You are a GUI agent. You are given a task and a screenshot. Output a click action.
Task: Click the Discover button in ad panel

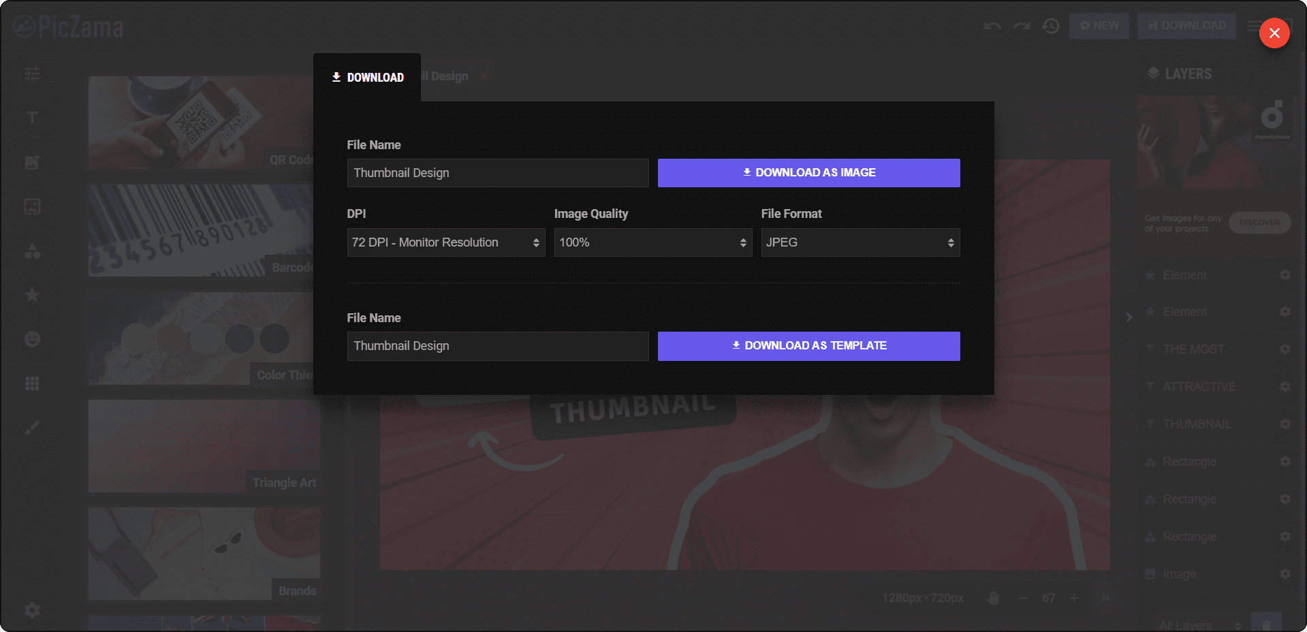tap(1259, 223)
